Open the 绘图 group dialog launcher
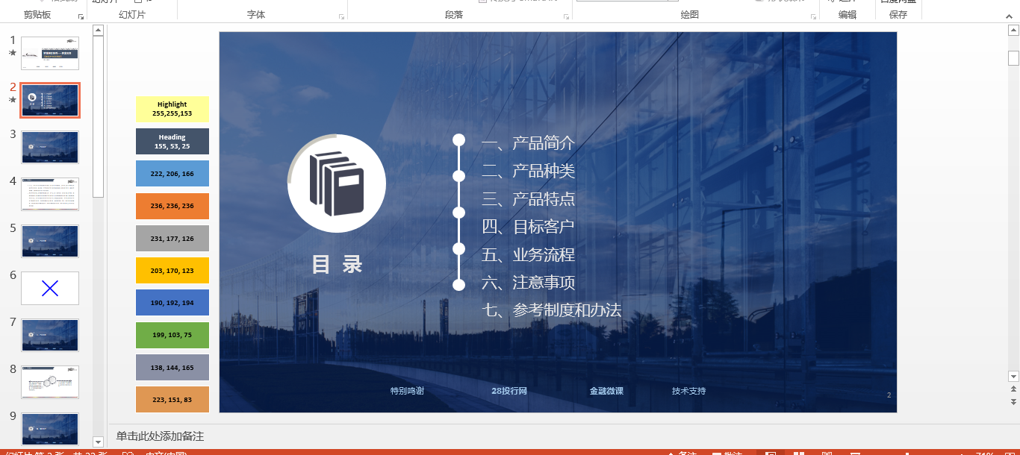This screenshot has height=455, width=1020. pos(813,16)
